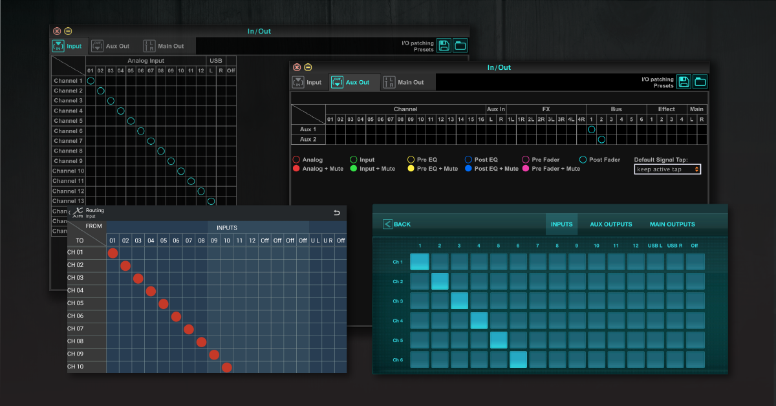Toggle CH 05 input 05 red dot in Routing

pos(164,304)
